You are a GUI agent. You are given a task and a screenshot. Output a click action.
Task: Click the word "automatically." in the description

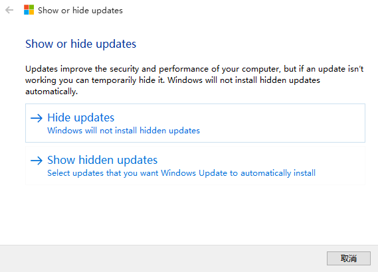tap(51, 92)
